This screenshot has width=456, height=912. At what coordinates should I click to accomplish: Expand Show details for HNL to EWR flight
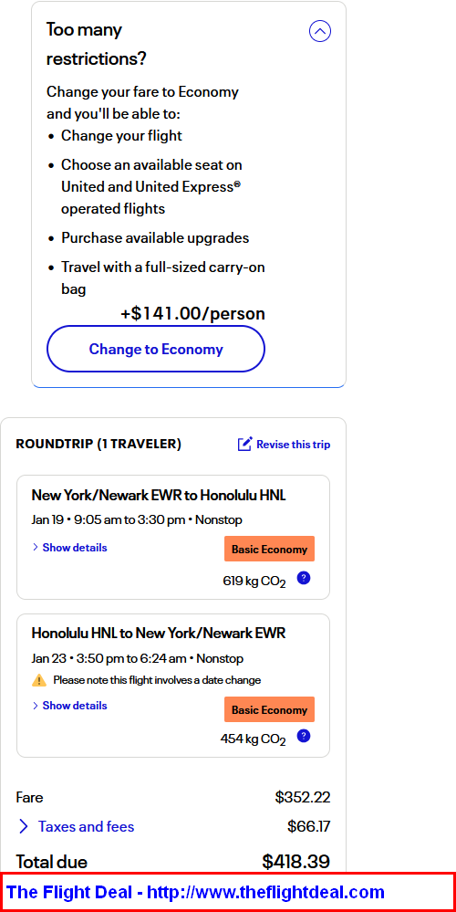[x=69, y=706]
